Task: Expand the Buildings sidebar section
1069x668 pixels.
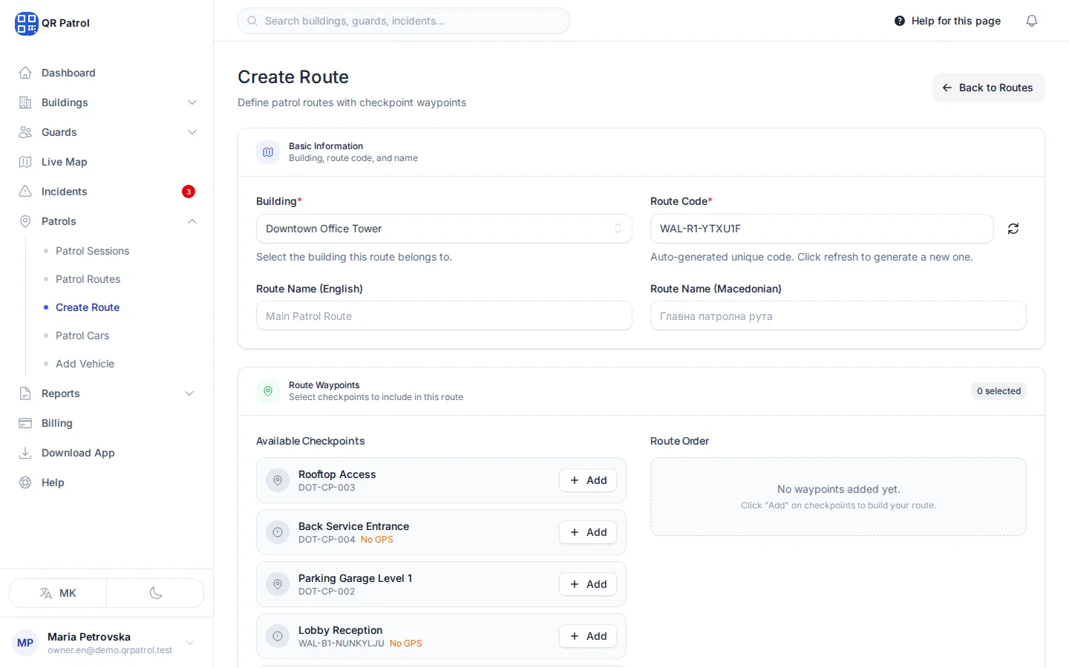Action: 107,102
